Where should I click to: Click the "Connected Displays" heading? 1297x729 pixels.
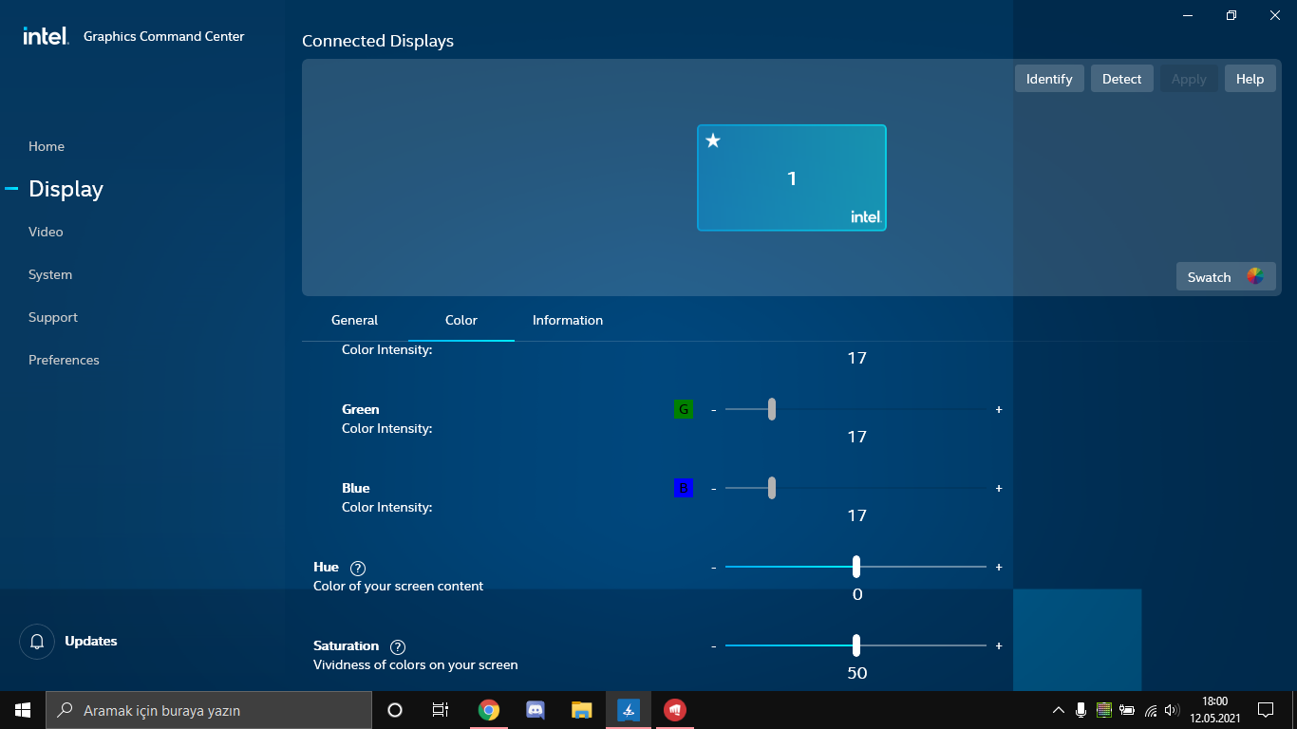(378, 41)
